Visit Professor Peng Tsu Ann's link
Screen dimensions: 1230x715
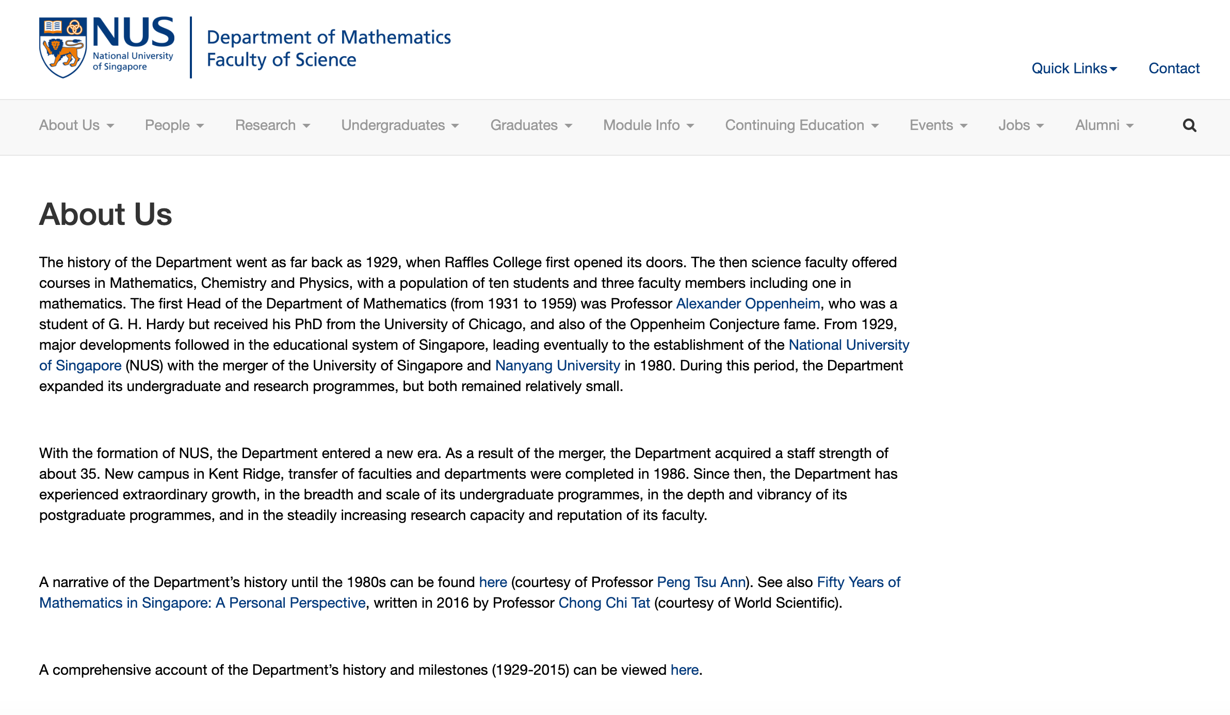tap(701, 582)
